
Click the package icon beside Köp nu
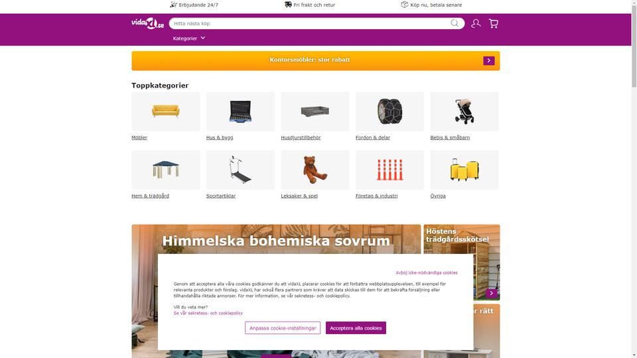404,5
